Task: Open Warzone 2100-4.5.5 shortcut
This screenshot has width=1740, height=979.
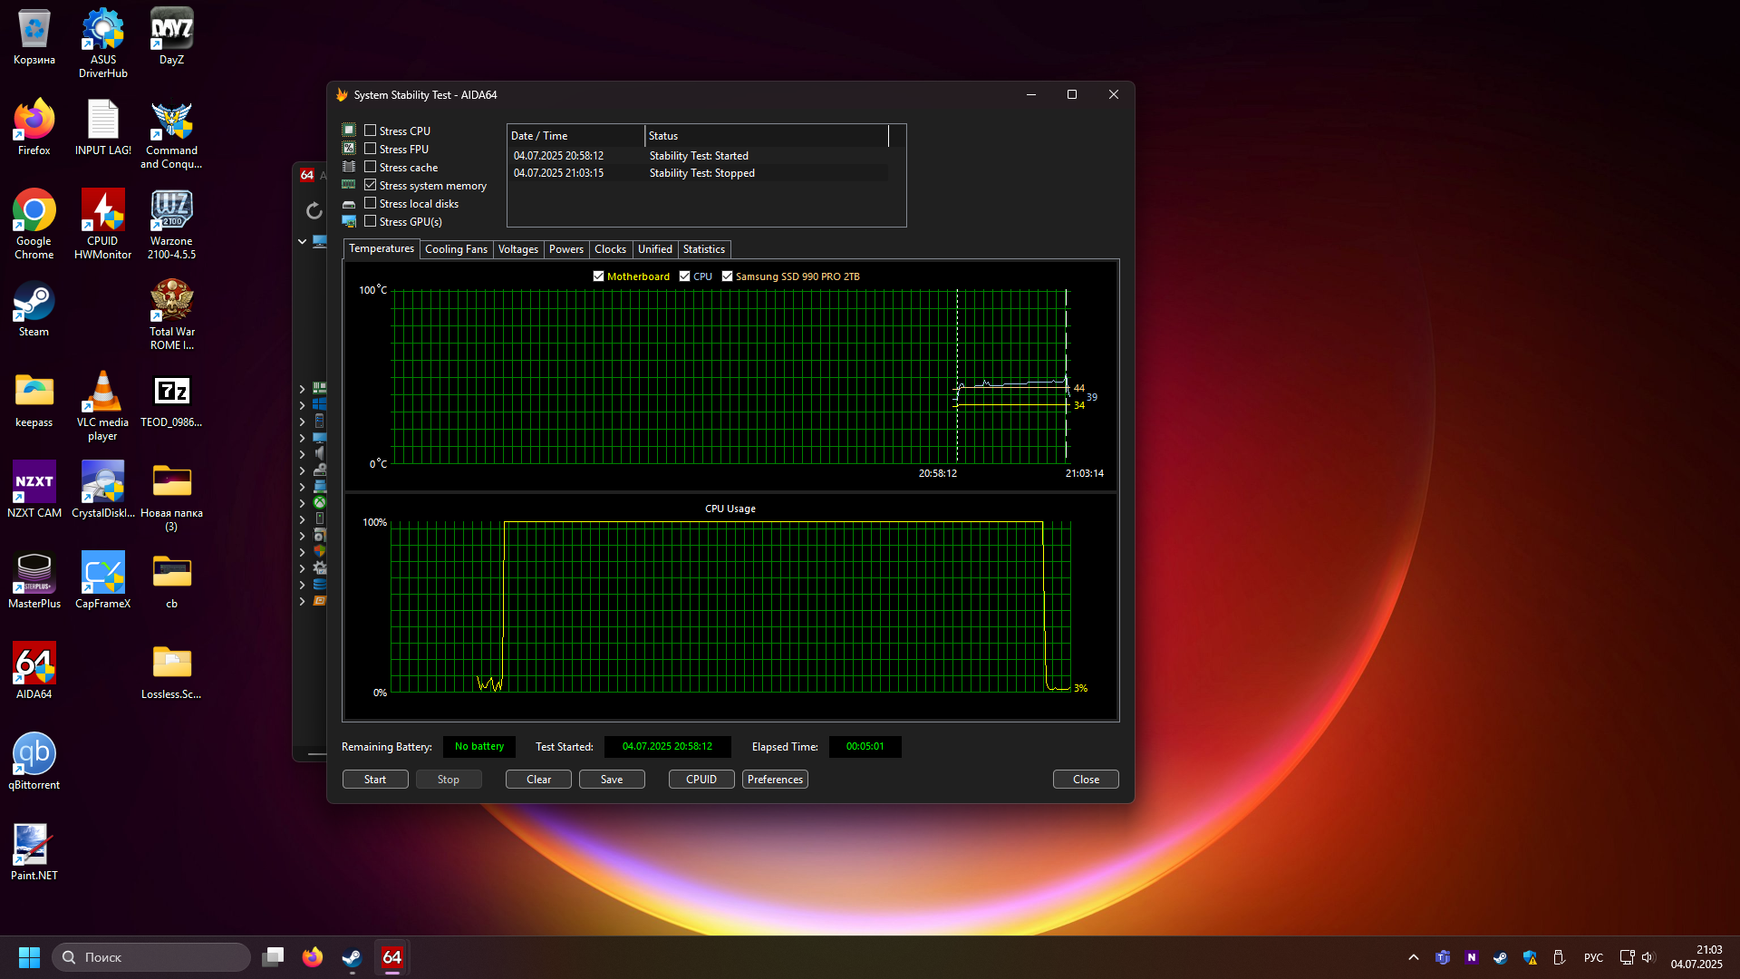Action: tap(171, 224)
